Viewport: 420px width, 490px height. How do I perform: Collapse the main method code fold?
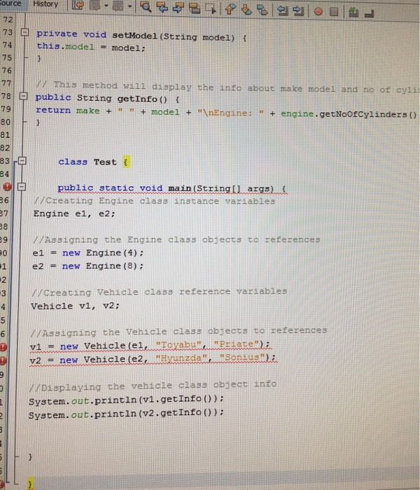pos(21,187)
